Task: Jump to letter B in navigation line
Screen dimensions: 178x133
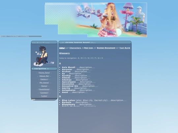Action: [82, 58]
